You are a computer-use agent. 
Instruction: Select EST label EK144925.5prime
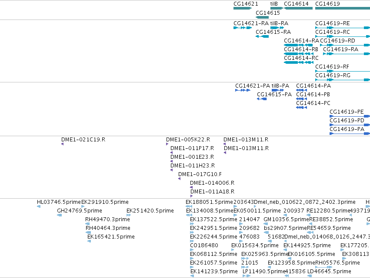tap(307, 245)
